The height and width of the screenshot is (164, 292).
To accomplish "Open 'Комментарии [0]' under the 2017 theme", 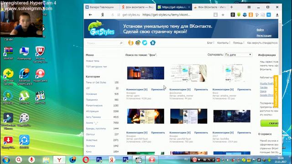I will click(223, 133).
